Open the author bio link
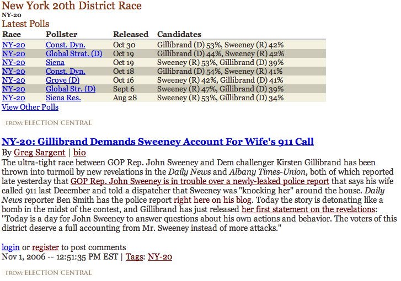The image size is (401, 281). coord(79,153)
